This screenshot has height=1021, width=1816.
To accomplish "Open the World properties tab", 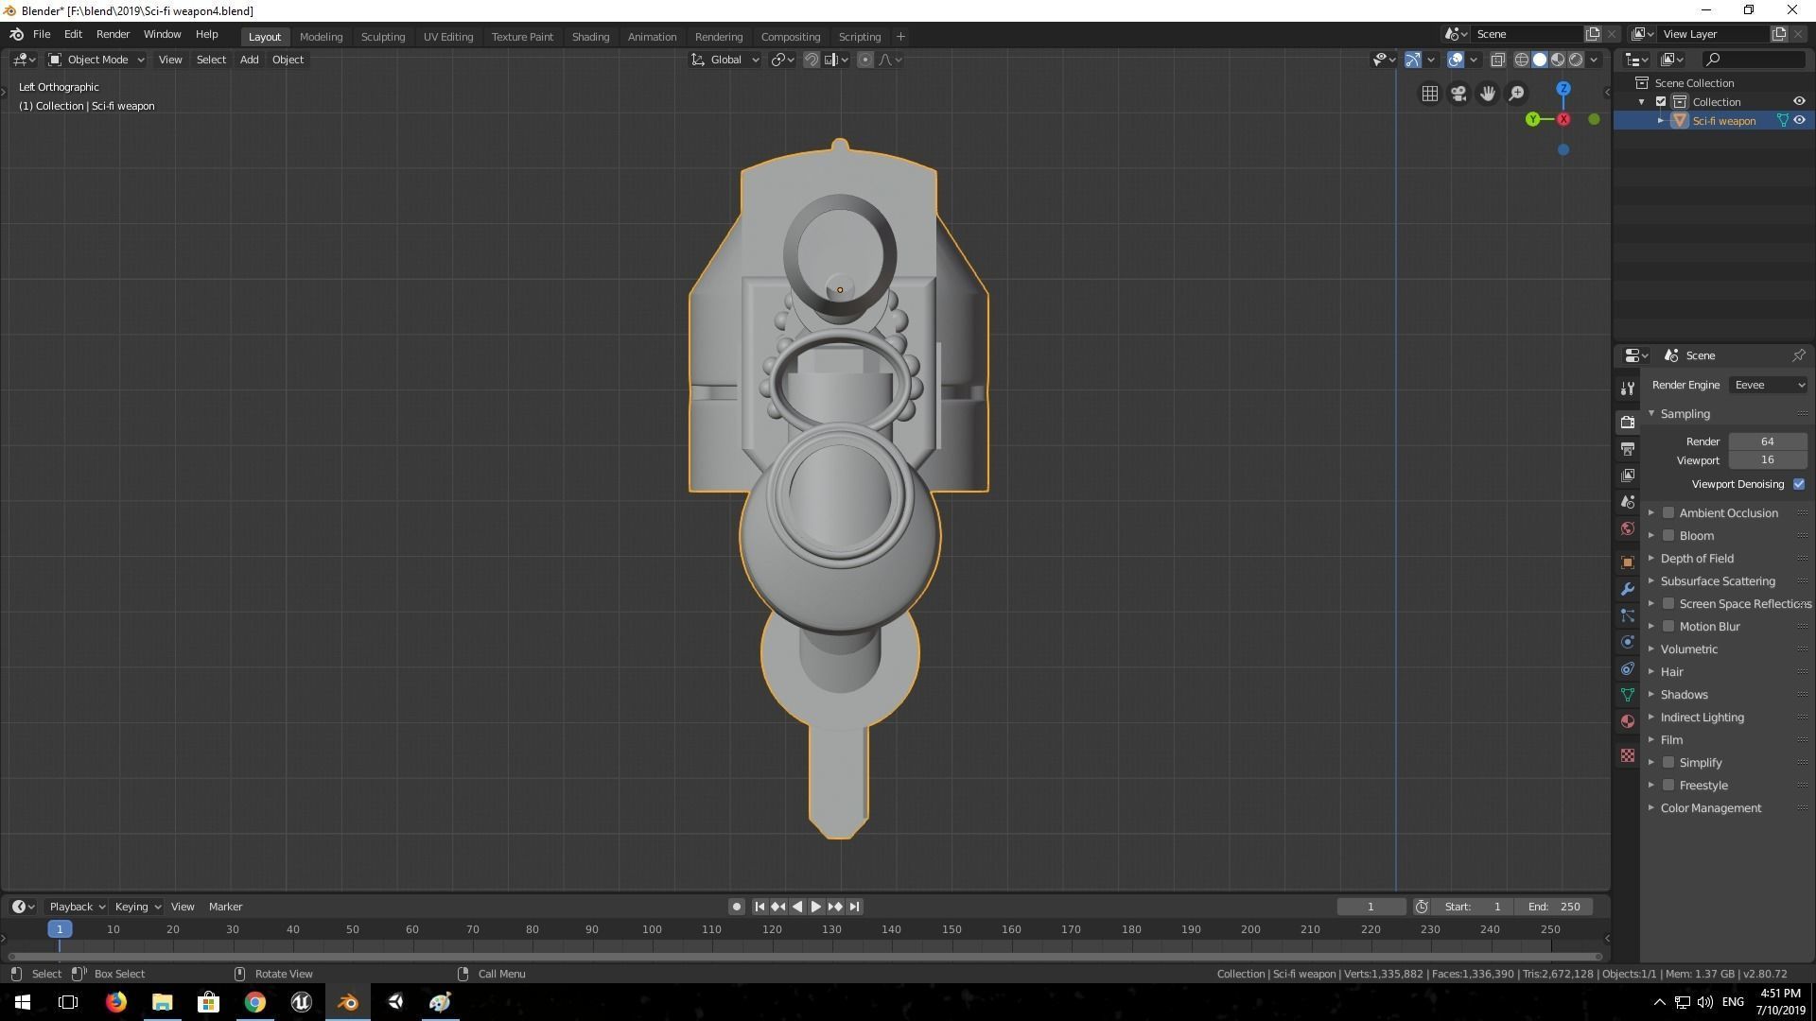I will (x=1627, y=528).
